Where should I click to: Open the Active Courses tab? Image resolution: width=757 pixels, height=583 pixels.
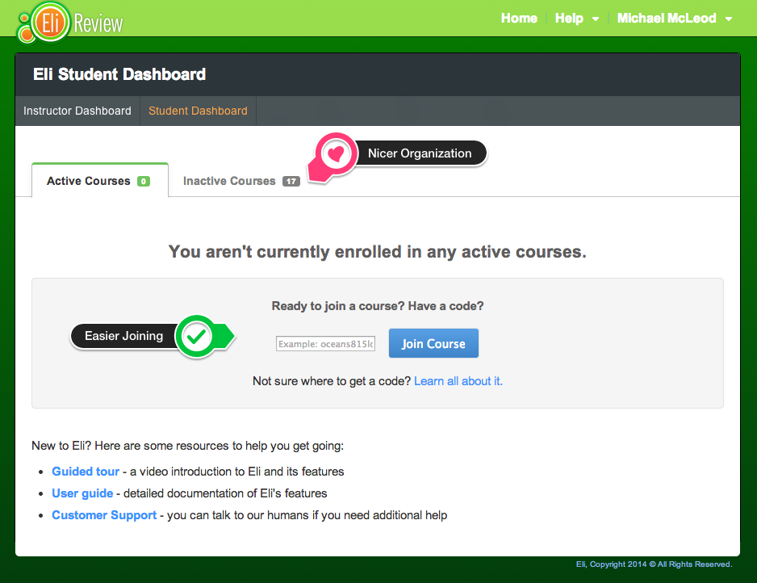point(100,181)
